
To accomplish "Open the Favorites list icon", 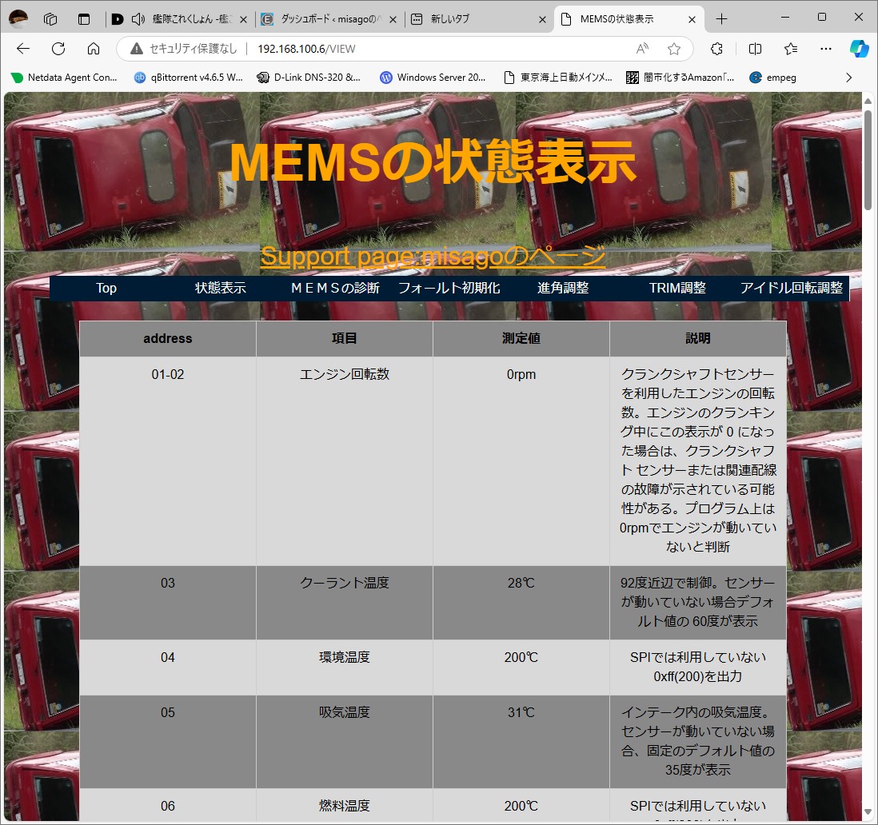I will click(791, 49).
